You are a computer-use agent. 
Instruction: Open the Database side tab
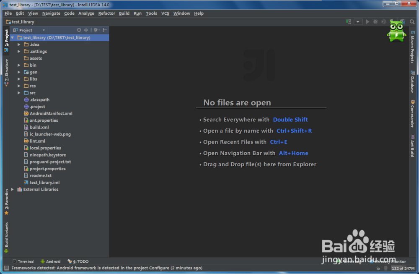click(x=413, y=81)
